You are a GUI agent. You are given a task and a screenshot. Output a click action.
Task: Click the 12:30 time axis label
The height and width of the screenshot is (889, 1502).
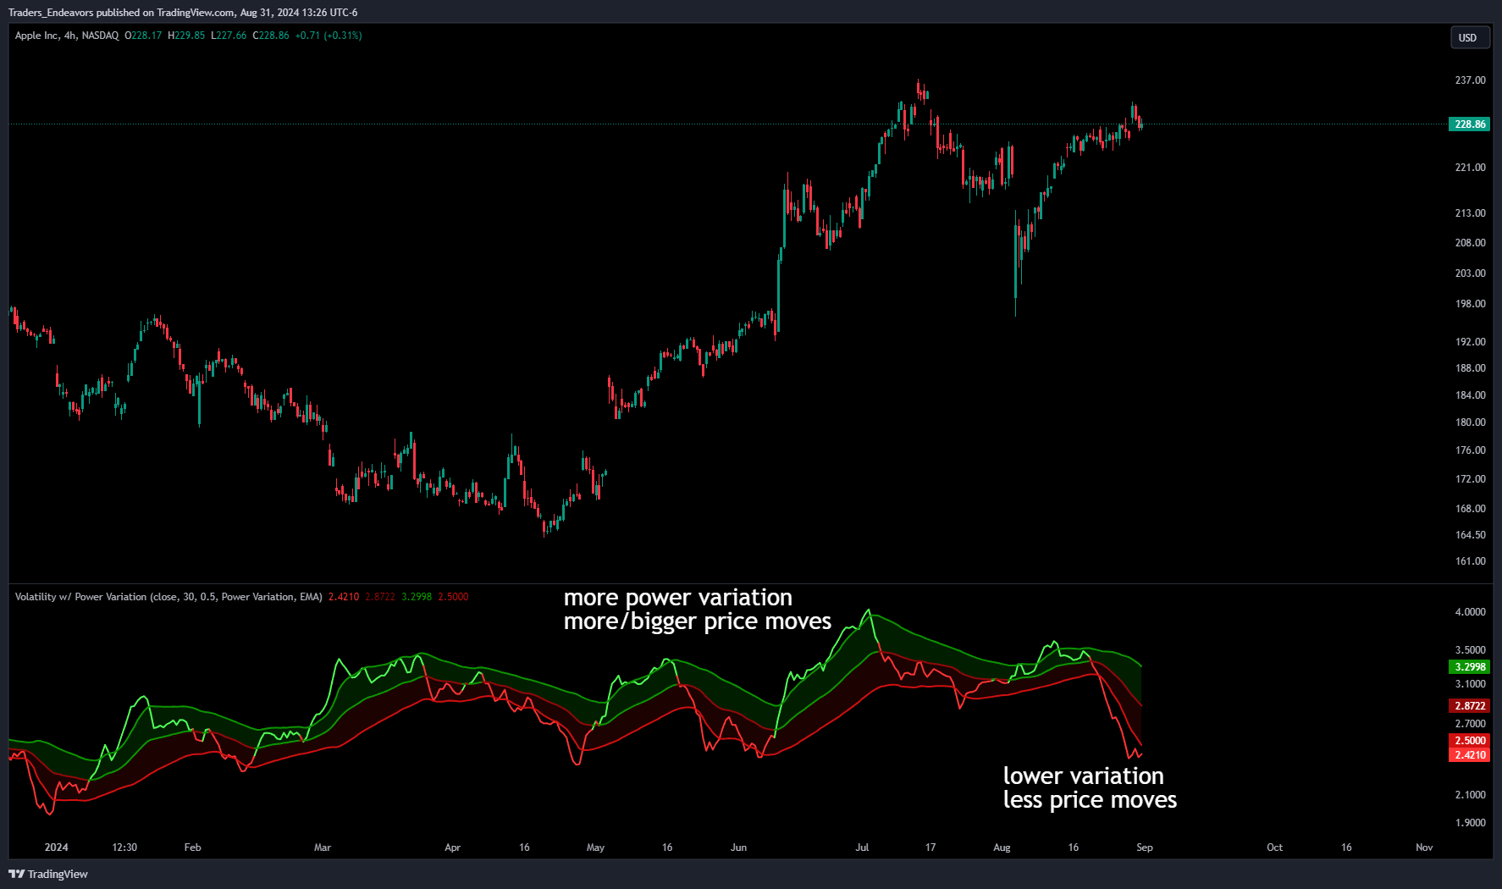point(124,848)
